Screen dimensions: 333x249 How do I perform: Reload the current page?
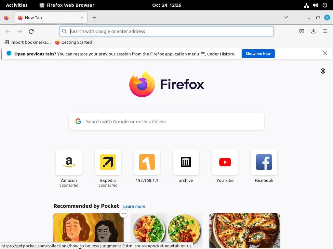tap(31, 31)
